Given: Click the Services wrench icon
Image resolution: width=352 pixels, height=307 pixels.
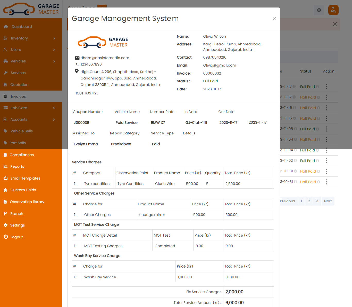Looking at the screenshot, I should (x=6, y=73).
